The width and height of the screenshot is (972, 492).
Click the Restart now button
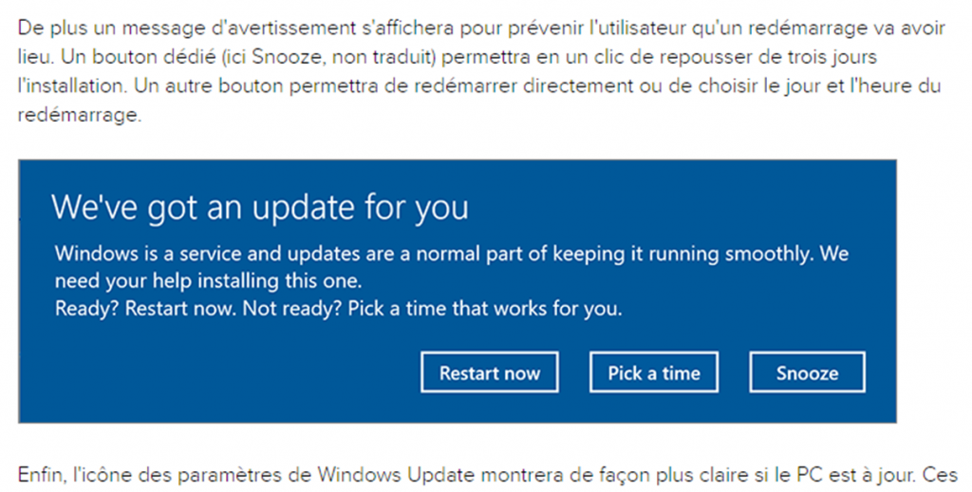(489, 373)
